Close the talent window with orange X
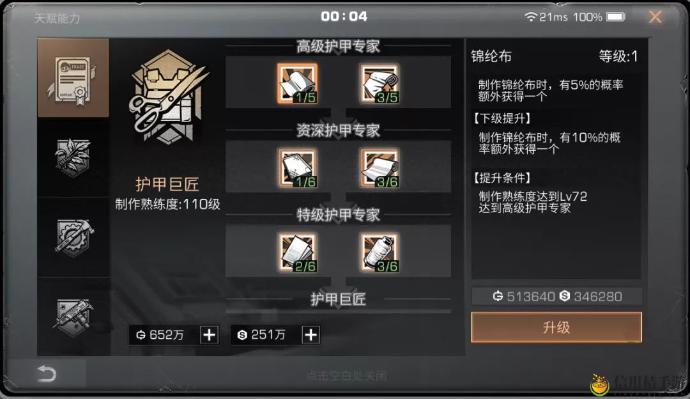 pos(655,17)
